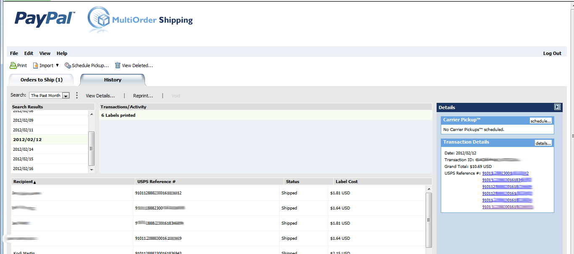Image resolution: width=574 pixels, height=254 pixels.
Task: Open the View menu
Action: click(x=45, y=53)
